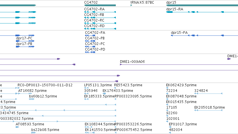Viewport: 238px width, 134px height.
Task: Select the EK141550.5prime EST label
Action: [100, 130]
